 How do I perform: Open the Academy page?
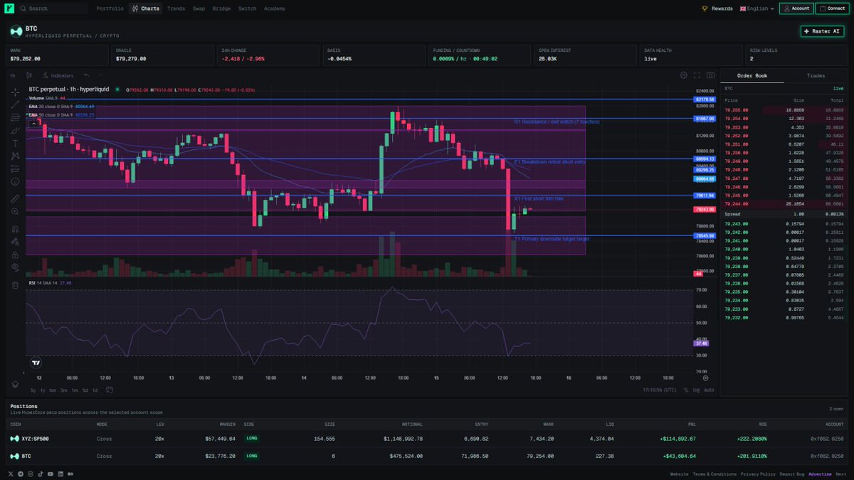tap(274, 9)
